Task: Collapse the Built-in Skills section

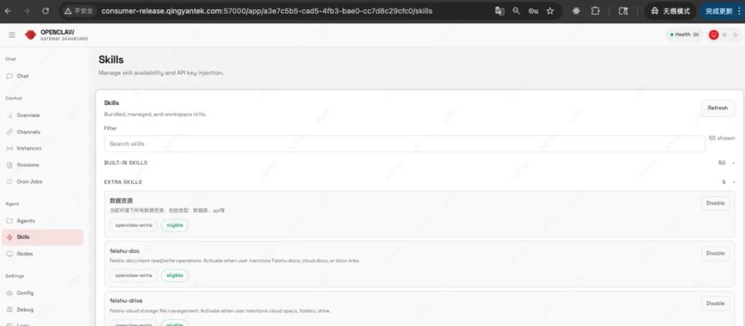Action: [733, 163]
